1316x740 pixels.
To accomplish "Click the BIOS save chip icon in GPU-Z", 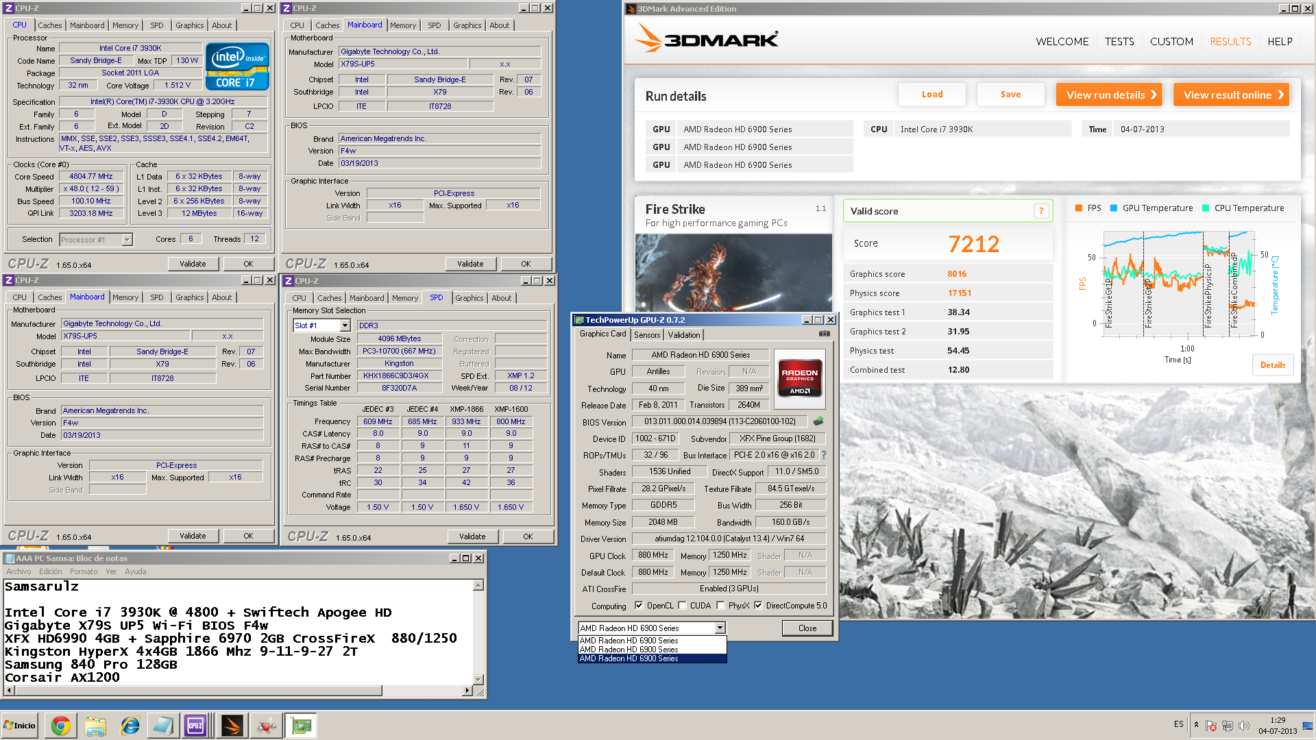I will tap(818, 421).
